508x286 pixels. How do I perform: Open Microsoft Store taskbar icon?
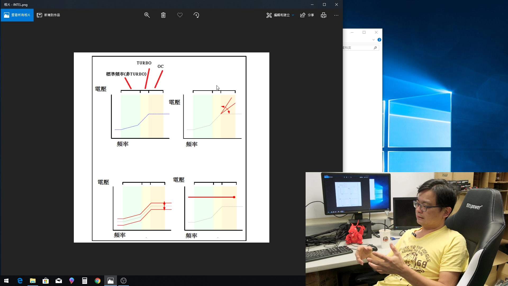point(46,281)
